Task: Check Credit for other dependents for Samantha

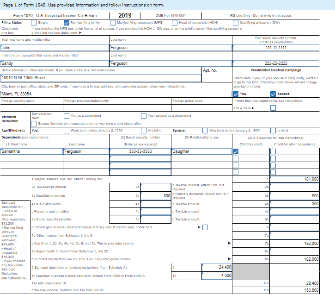Action: click(x=273, y=151)
